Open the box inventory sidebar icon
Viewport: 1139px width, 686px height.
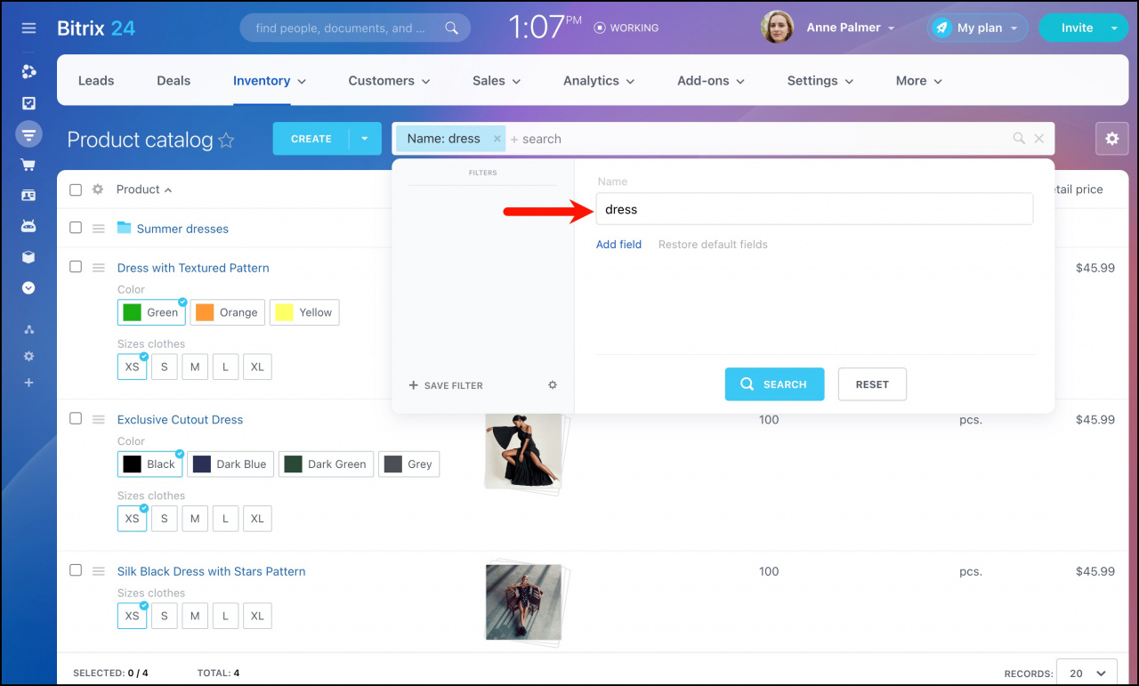pos(28,257)
